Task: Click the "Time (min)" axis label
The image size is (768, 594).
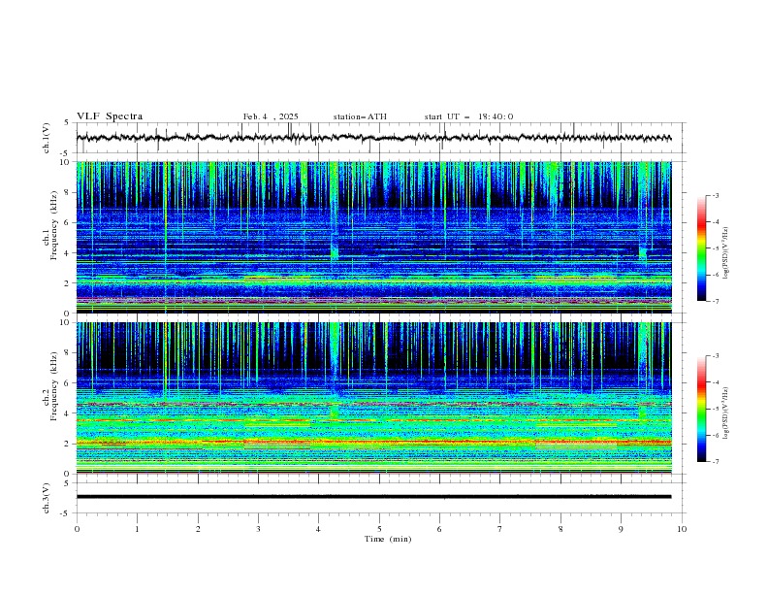Action: [x=388, y=539]
